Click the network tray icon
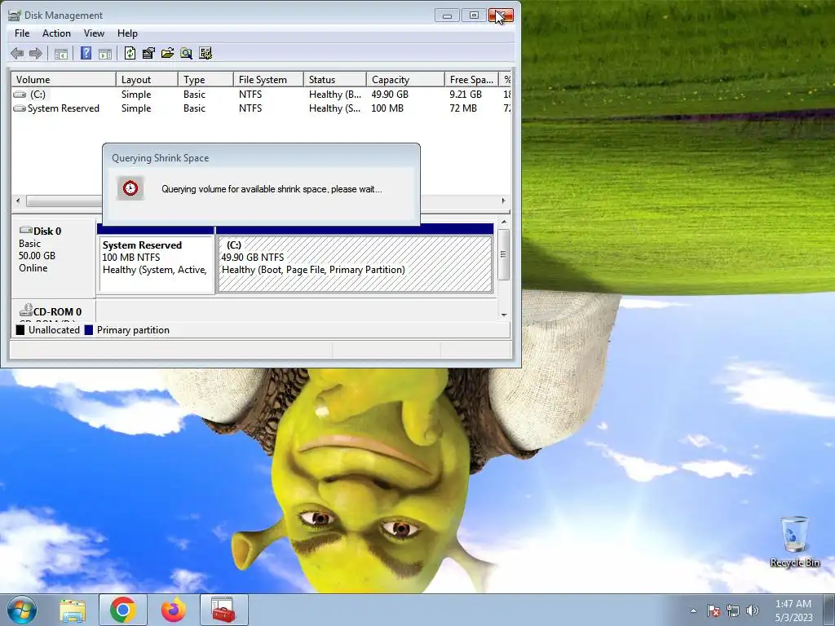835x626 pixels. pos(733,611)
